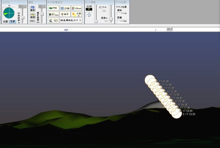Select the sun marker at 17:09:35
Viewport: 220px width, 148px height.
coord(150,80)
